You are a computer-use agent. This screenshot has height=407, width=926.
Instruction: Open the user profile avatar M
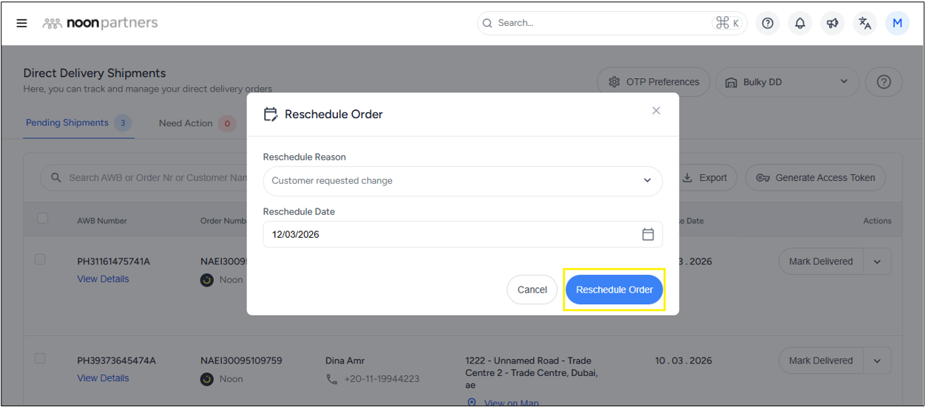pos(897,23)
